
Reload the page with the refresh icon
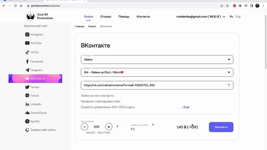15,5
